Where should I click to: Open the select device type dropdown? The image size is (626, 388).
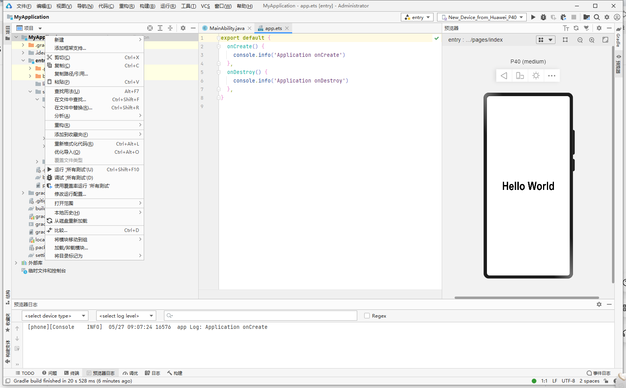pyautogui.click(x=55, y=316)
